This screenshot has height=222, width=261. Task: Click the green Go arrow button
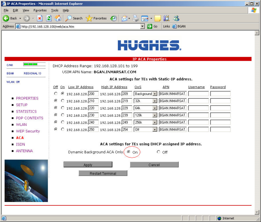[x=150, y=26]
